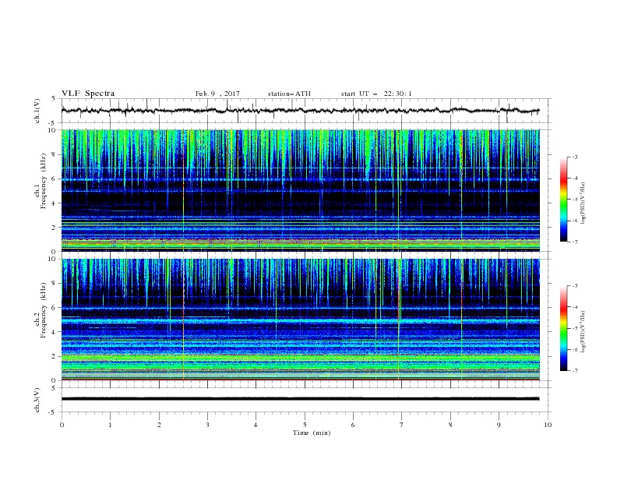The image size is (617, 477).
Task: Click the "8" kHz tick on ch.2 frequency axis
Action: (54, 284)
